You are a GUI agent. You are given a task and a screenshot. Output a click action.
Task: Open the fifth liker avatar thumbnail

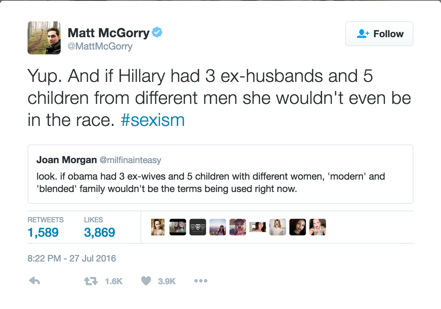point(238,227)
